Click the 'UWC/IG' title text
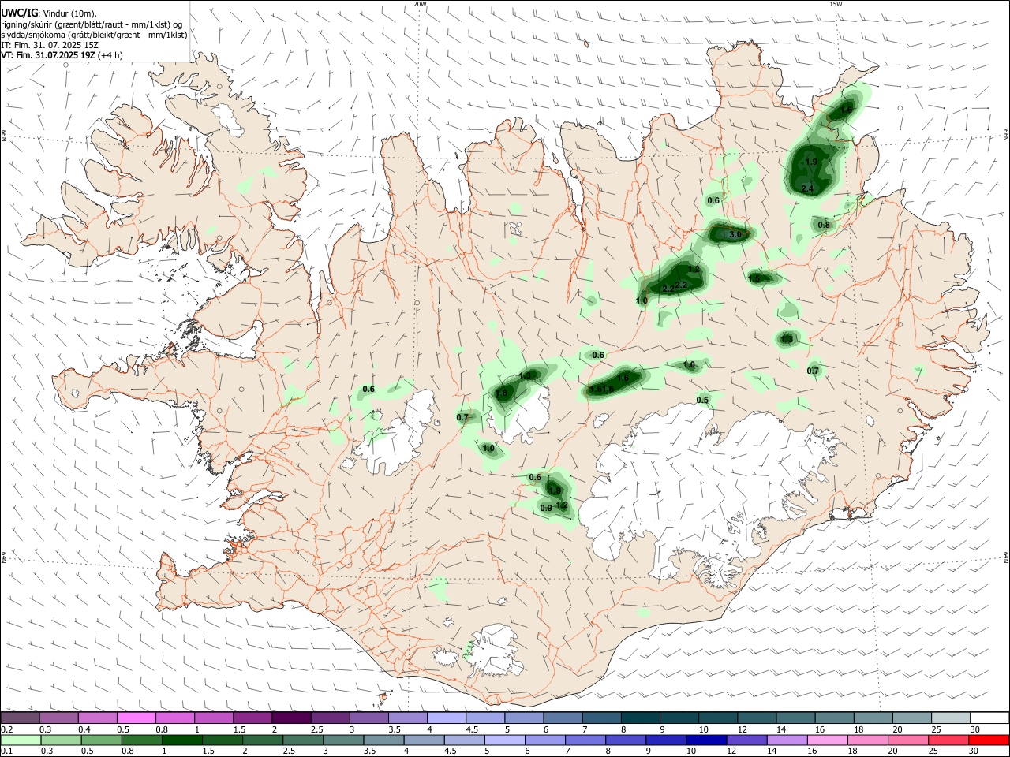 pos(18,13)
